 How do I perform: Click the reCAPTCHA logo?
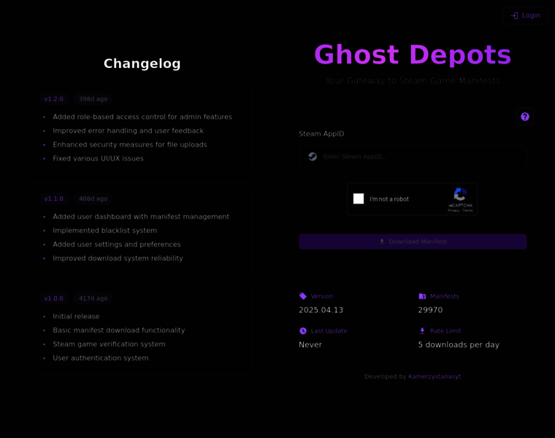click(x=460, y=195)
